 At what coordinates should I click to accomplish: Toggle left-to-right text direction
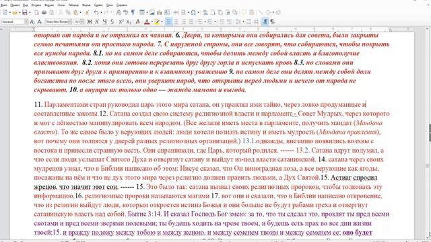coord(265,22)
